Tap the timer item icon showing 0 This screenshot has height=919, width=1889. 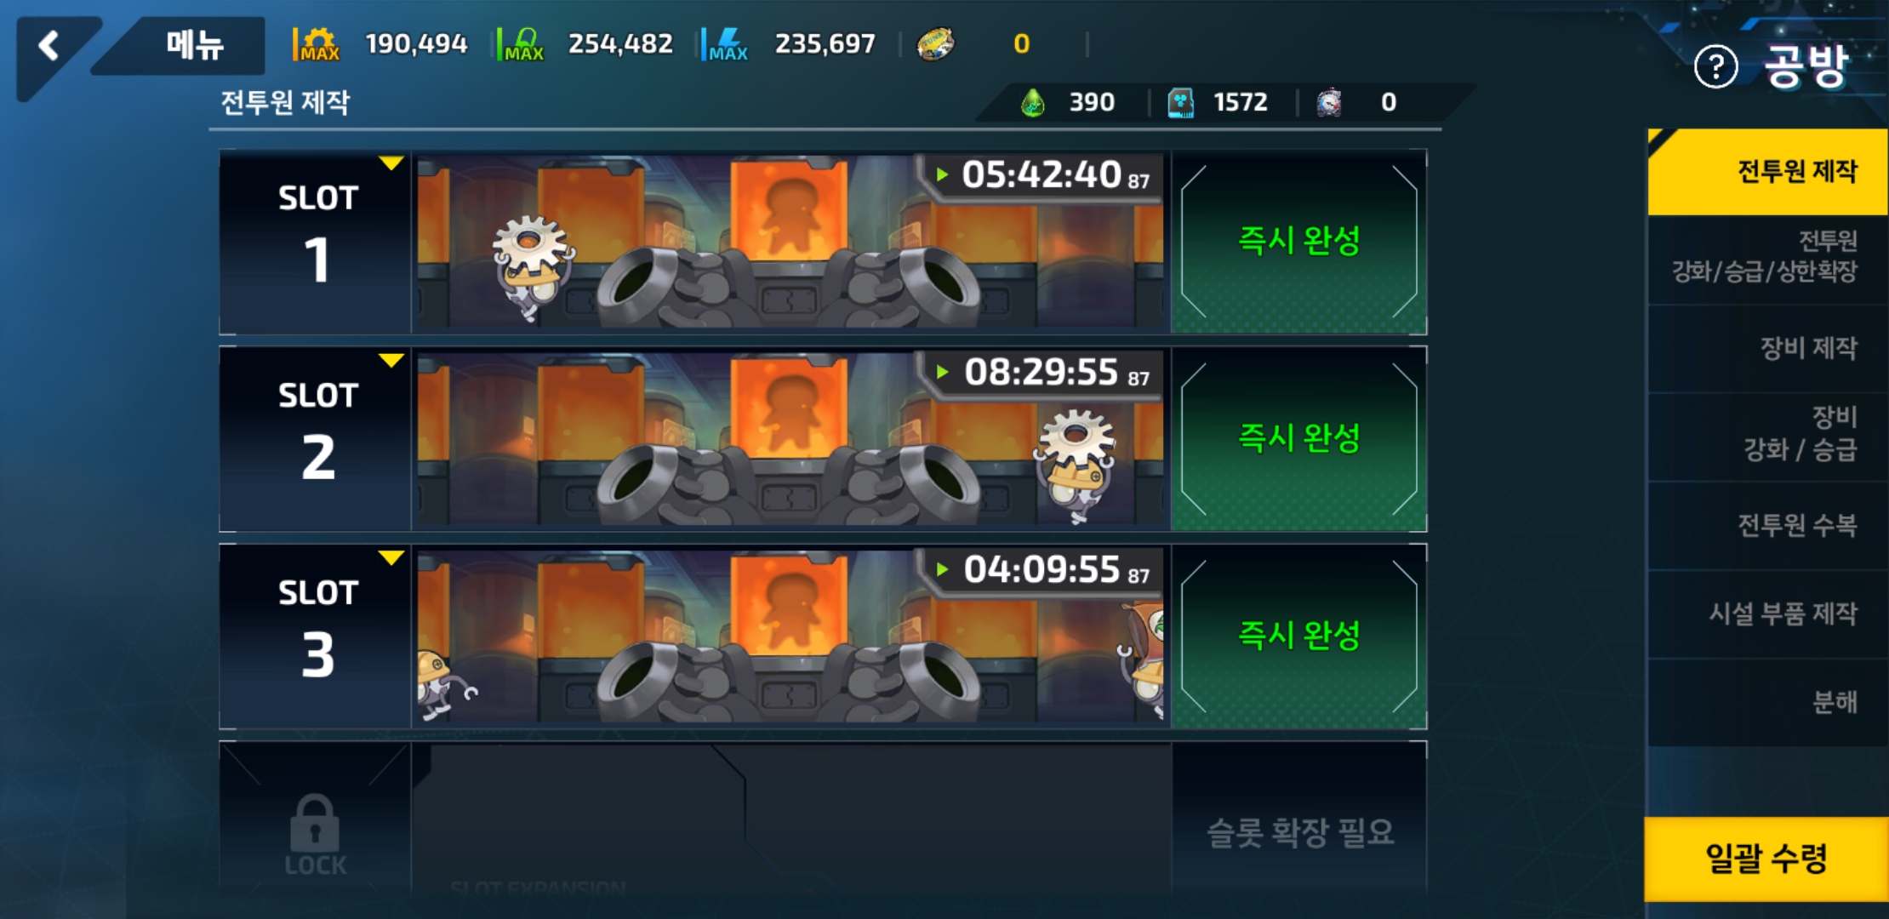coord(1328,103)
